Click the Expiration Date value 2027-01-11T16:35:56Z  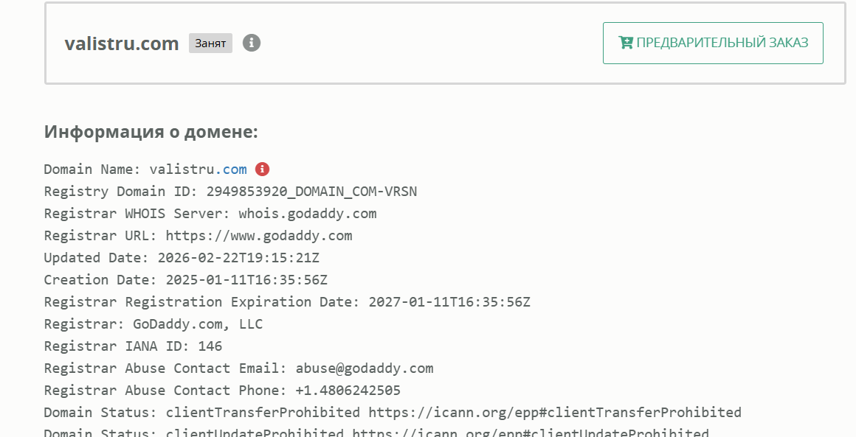pos(449,302)
